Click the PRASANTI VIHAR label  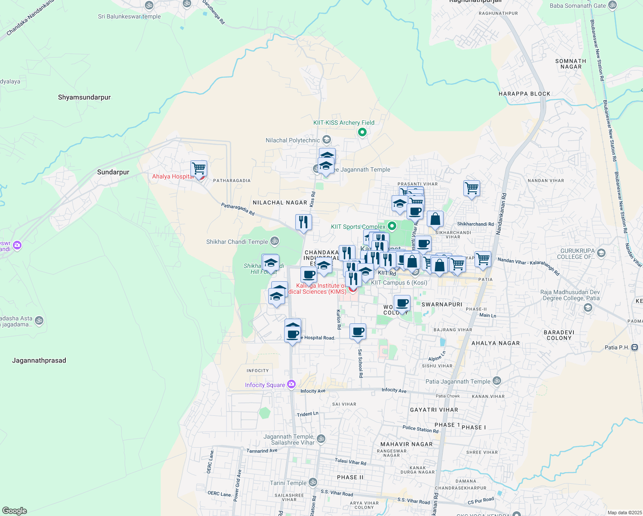click(418, 184)
